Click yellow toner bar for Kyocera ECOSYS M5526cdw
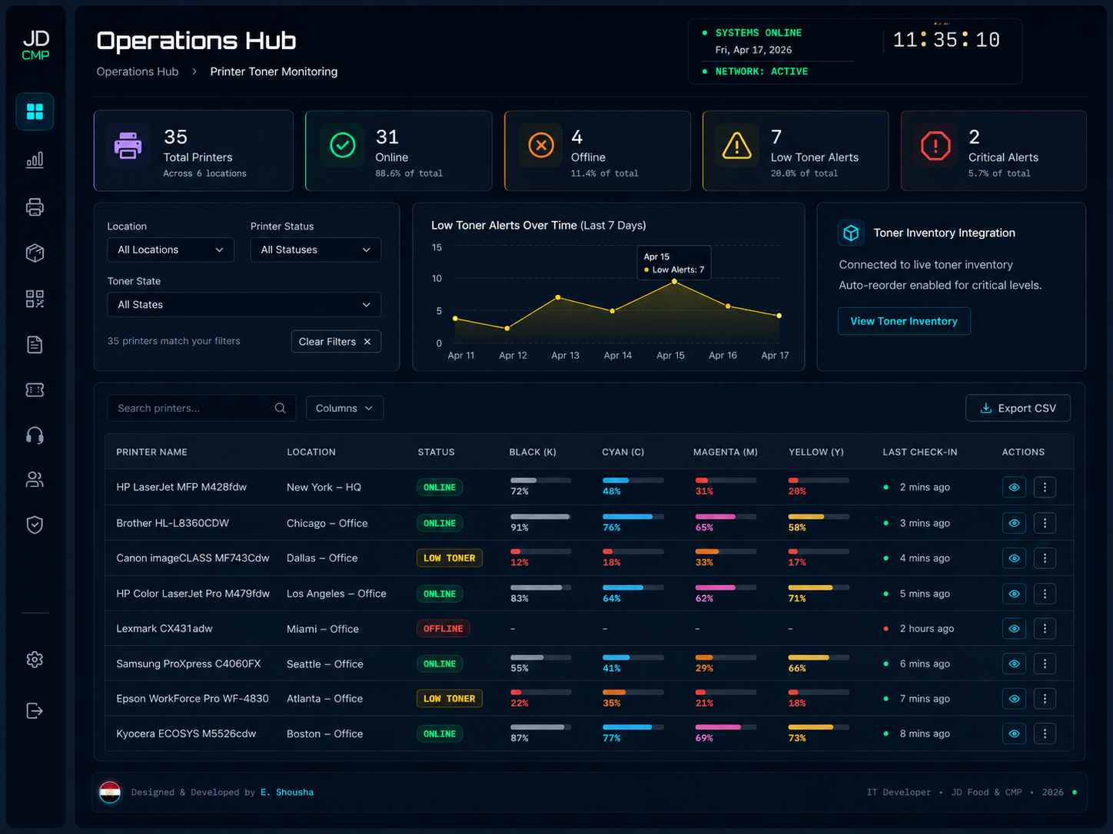This screenshot has width=1113, height=834. point(819,727)
